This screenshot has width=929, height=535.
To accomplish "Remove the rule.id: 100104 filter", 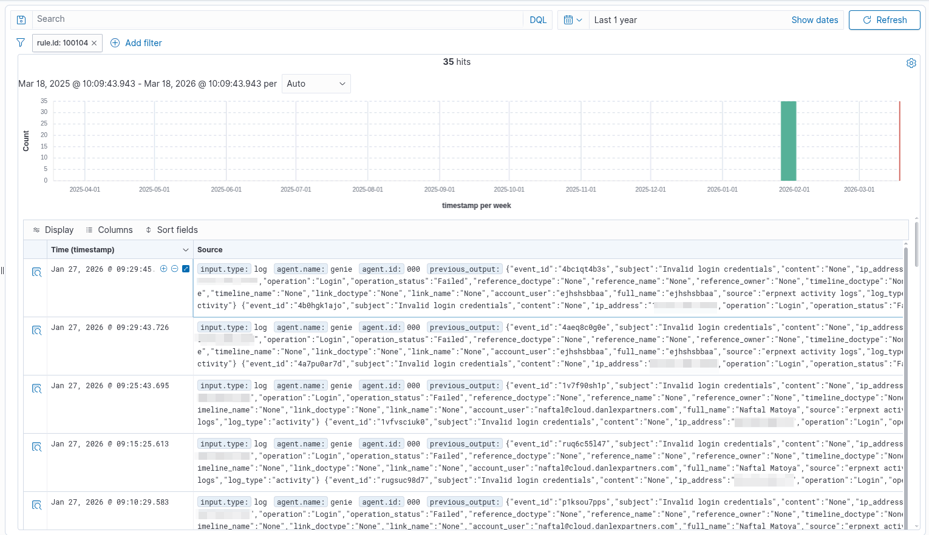I will tap(94, 43).
